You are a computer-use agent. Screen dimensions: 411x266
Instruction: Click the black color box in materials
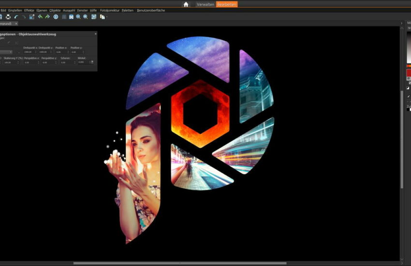point(409,110)
